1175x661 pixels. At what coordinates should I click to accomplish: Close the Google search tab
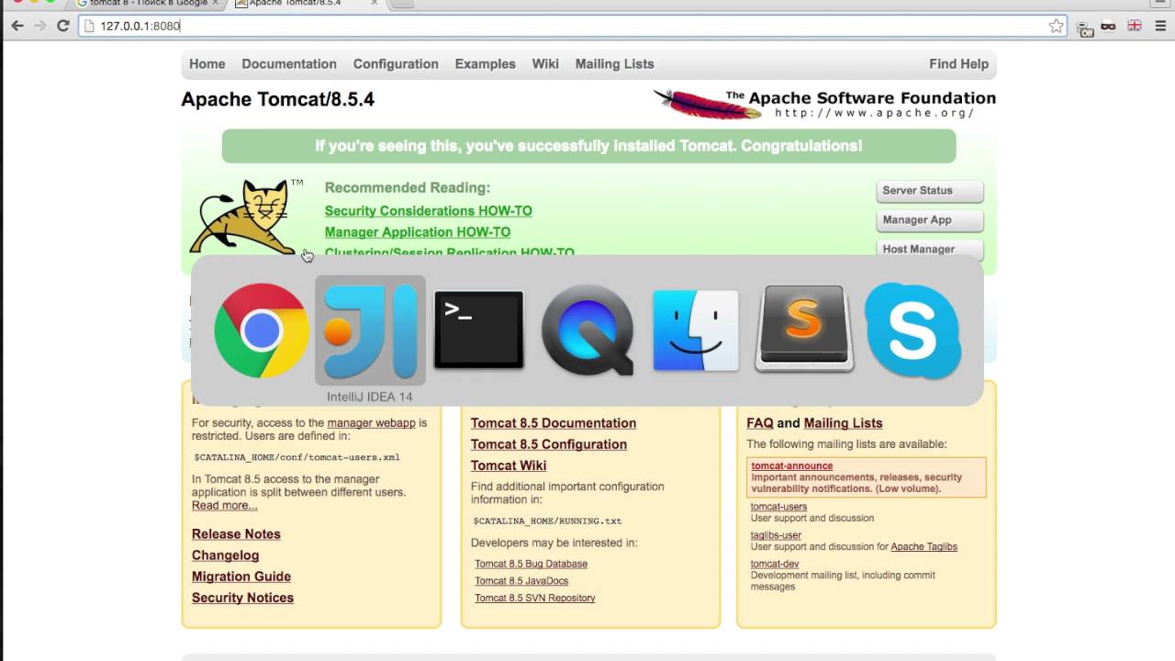pos(215,3)
